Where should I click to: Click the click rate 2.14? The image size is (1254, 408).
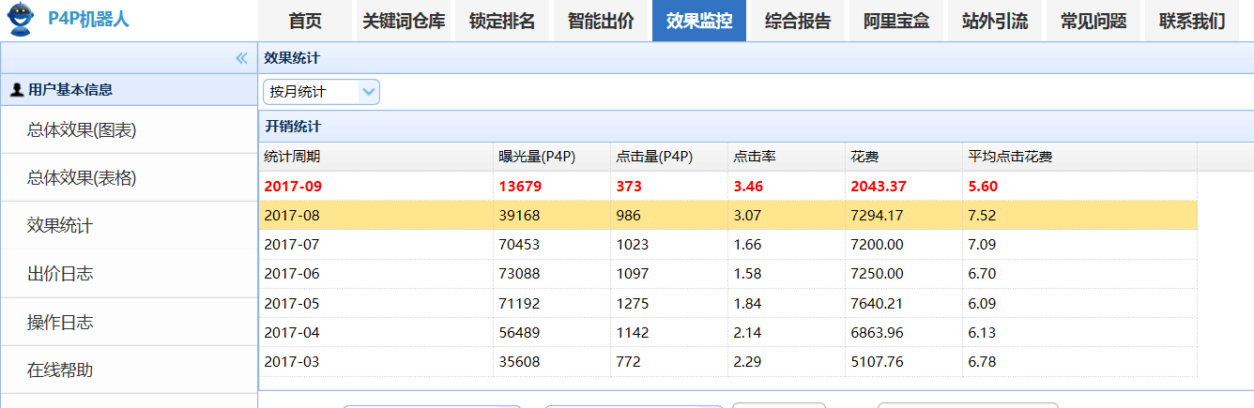(x=747, y=332)
